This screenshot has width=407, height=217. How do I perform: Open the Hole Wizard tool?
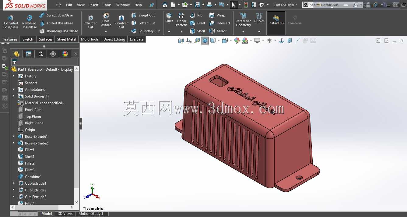click(x=106, y=20)
